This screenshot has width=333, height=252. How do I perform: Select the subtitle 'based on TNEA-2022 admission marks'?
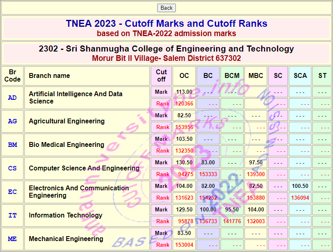click(166, 34)
